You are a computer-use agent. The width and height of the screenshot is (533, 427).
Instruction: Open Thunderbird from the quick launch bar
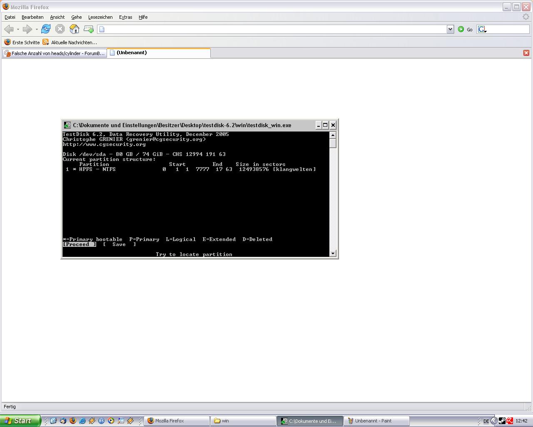tap(63, 421)
